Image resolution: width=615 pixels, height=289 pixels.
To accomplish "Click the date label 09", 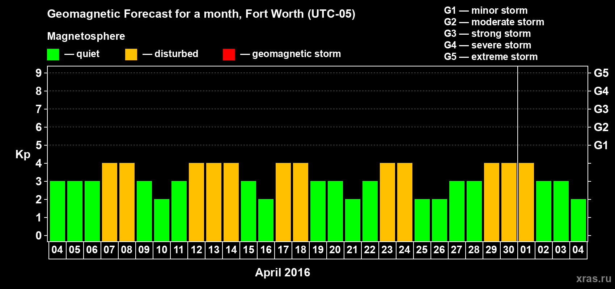I will (144, 250).
